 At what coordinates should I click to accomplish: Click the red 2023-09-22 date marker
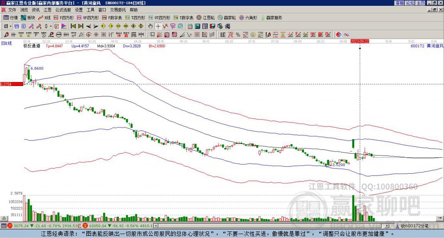(359, 41)
